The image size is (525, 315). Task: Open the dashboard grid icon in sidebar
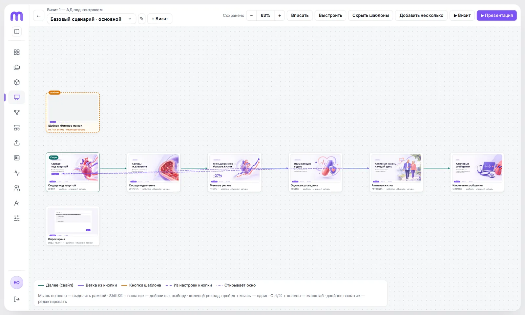[x=17, y=52]
